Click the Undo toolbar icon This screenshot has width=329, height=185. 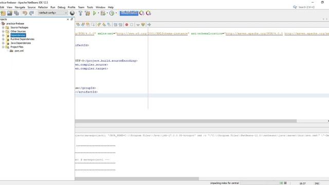tap(25, 13)
